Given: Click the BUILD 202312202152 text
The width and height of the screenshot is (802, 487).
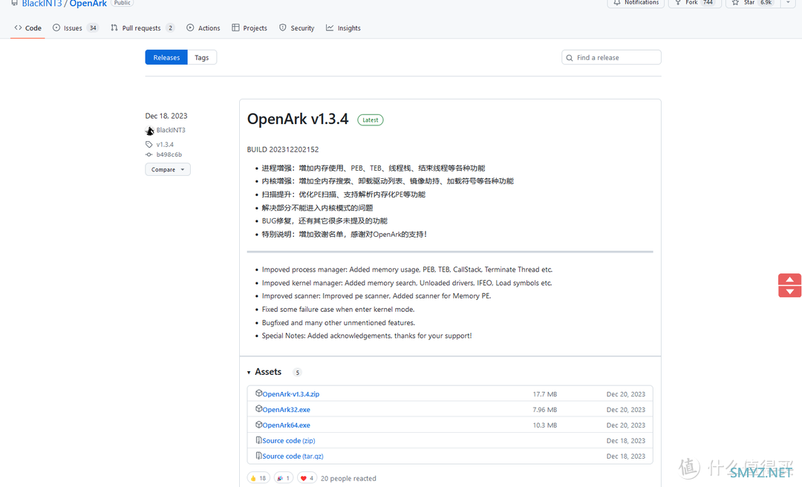Looking at the screenshot, I should (x=283, y=149).
